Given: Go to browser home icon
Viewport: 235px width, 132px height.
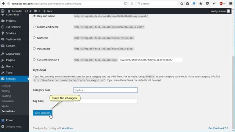Looking at the screenshot, I should click(x=200, y=4).
